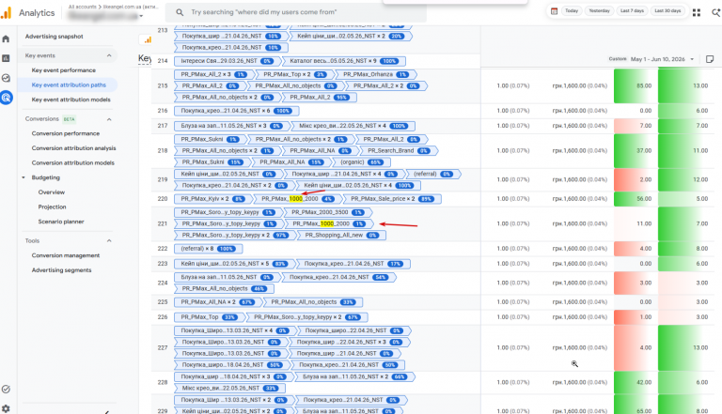Select Key event attribution paths

tap(69, 85)
